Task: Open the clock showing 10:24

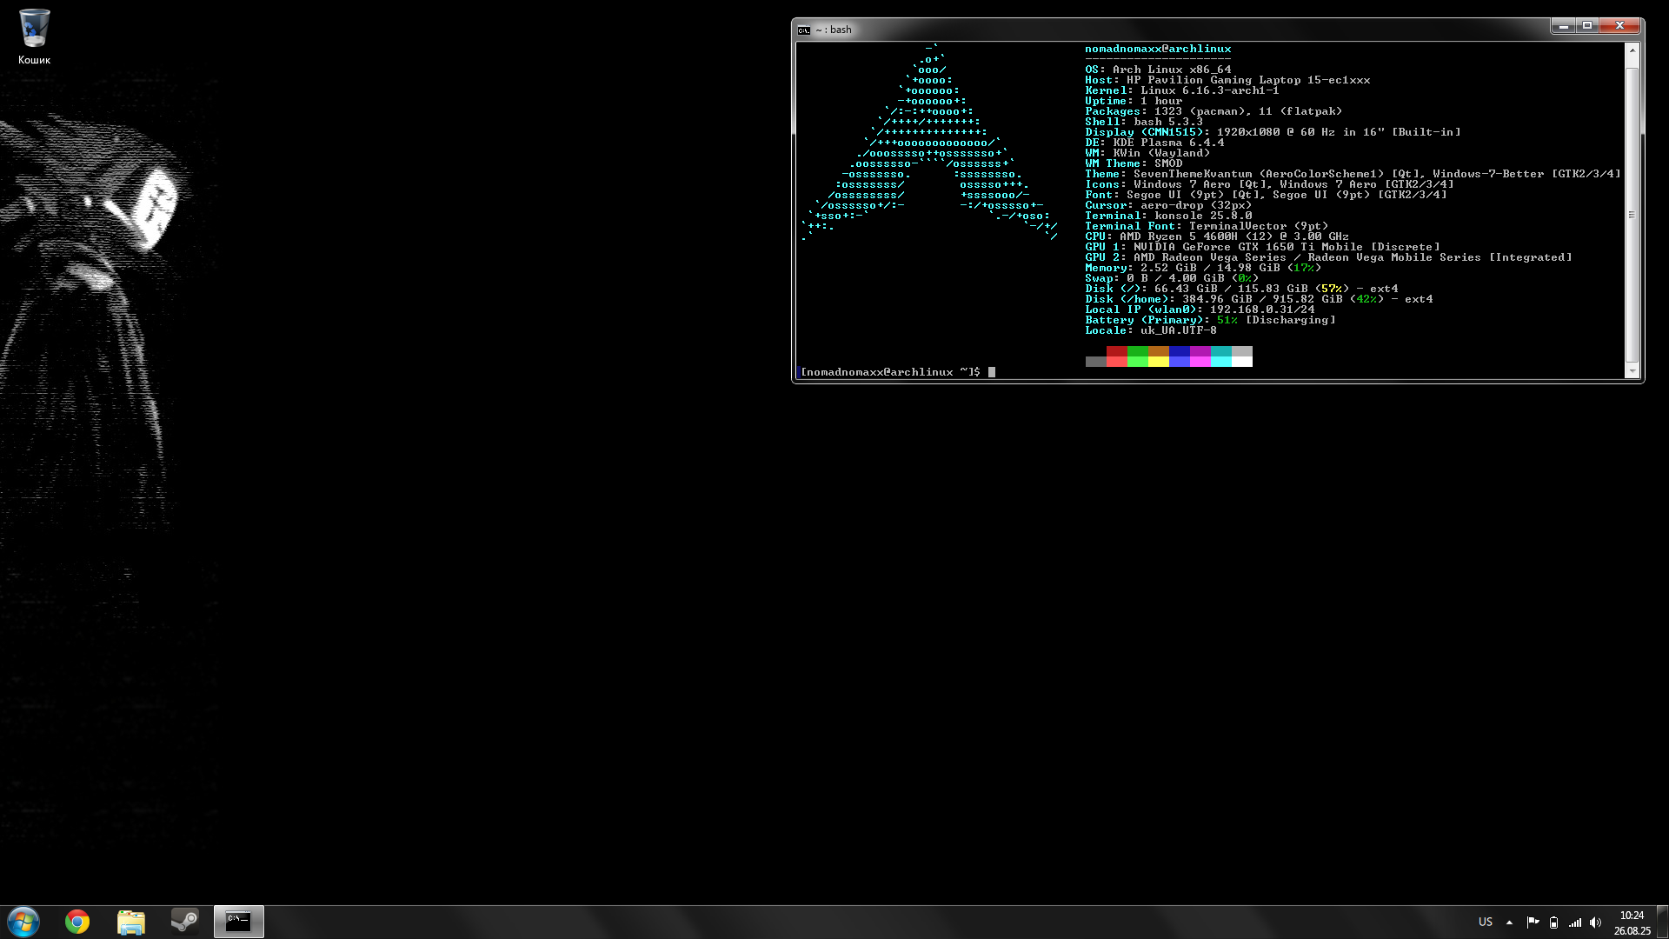Action: [x=1632, y=922]
